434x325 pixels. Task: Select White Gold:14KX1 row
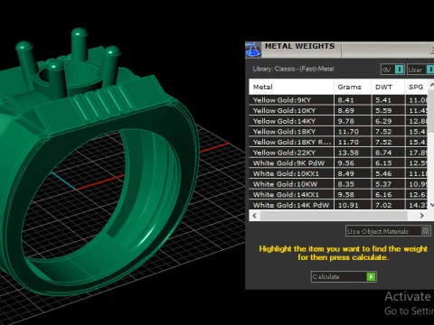pyautogui.click(x=338, y=195)
